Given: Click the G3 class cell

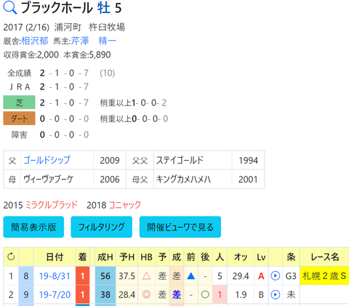Looking at the screenshot, I should (x=291, y=275).
